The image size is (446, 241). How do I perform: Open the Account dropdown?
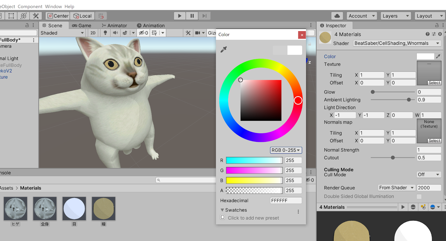[x=362, y=16]
